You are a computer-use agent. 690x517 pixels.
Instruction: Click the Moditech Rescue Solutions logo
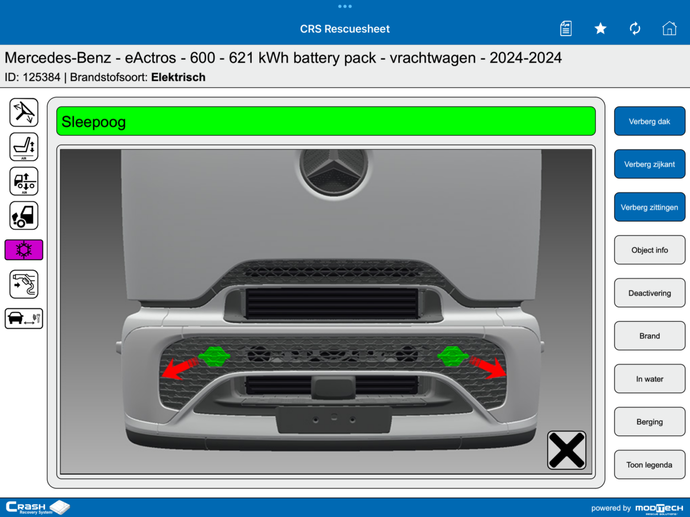659,508
